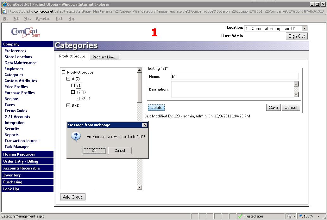Click the Internet Explorer page icon in address bar

pyautogui.click(x=4, y=11)
